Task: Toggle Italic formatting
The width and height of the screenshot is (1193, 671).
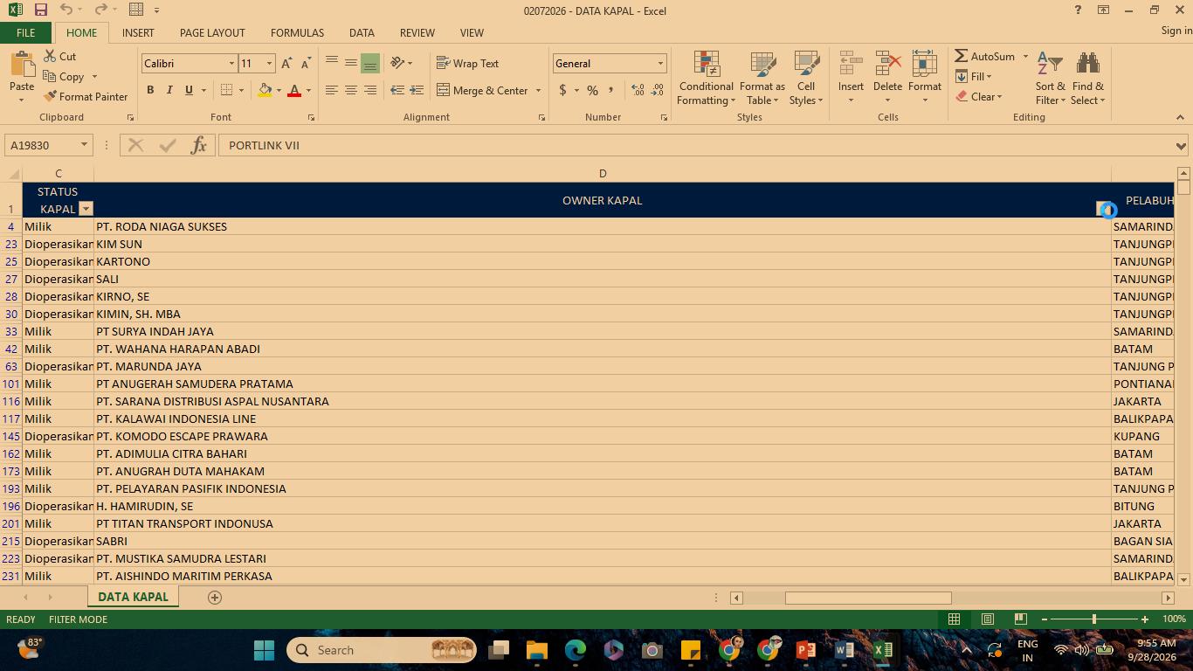Action: point(169,90)
